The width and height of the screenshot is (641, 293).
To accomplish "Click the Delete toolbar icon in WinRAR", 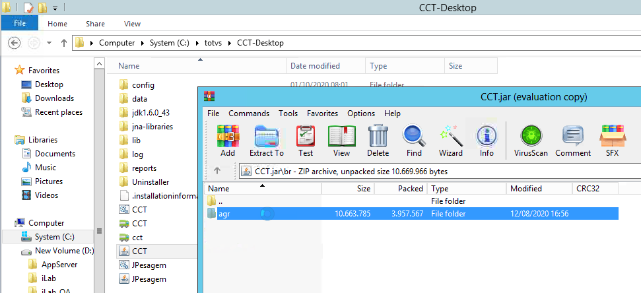I will (378, 141).
